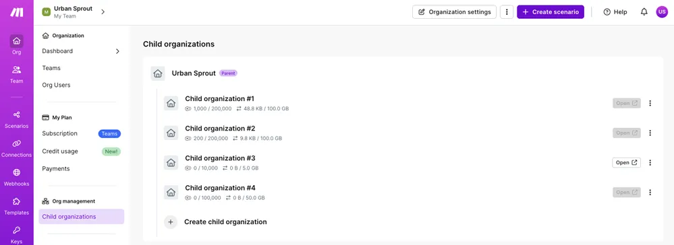Open the Credit usage page
The width and height of the screenshot is (674, 245).
60,151
